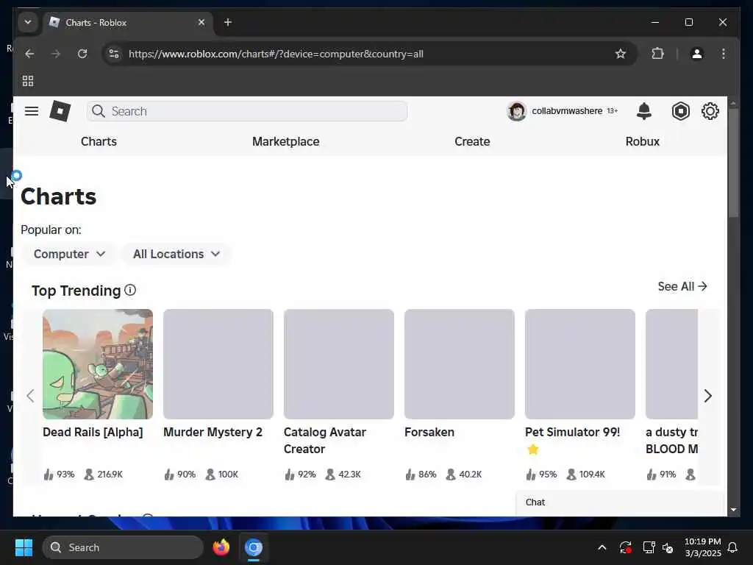Open Murder Mystery 2 game title
The width and height of the screenshot is (753, 565).
pos(213,432)
